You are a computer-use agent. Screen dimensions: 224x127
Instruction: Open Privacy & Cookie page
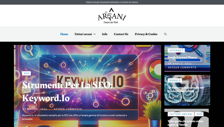click(146, 34)
